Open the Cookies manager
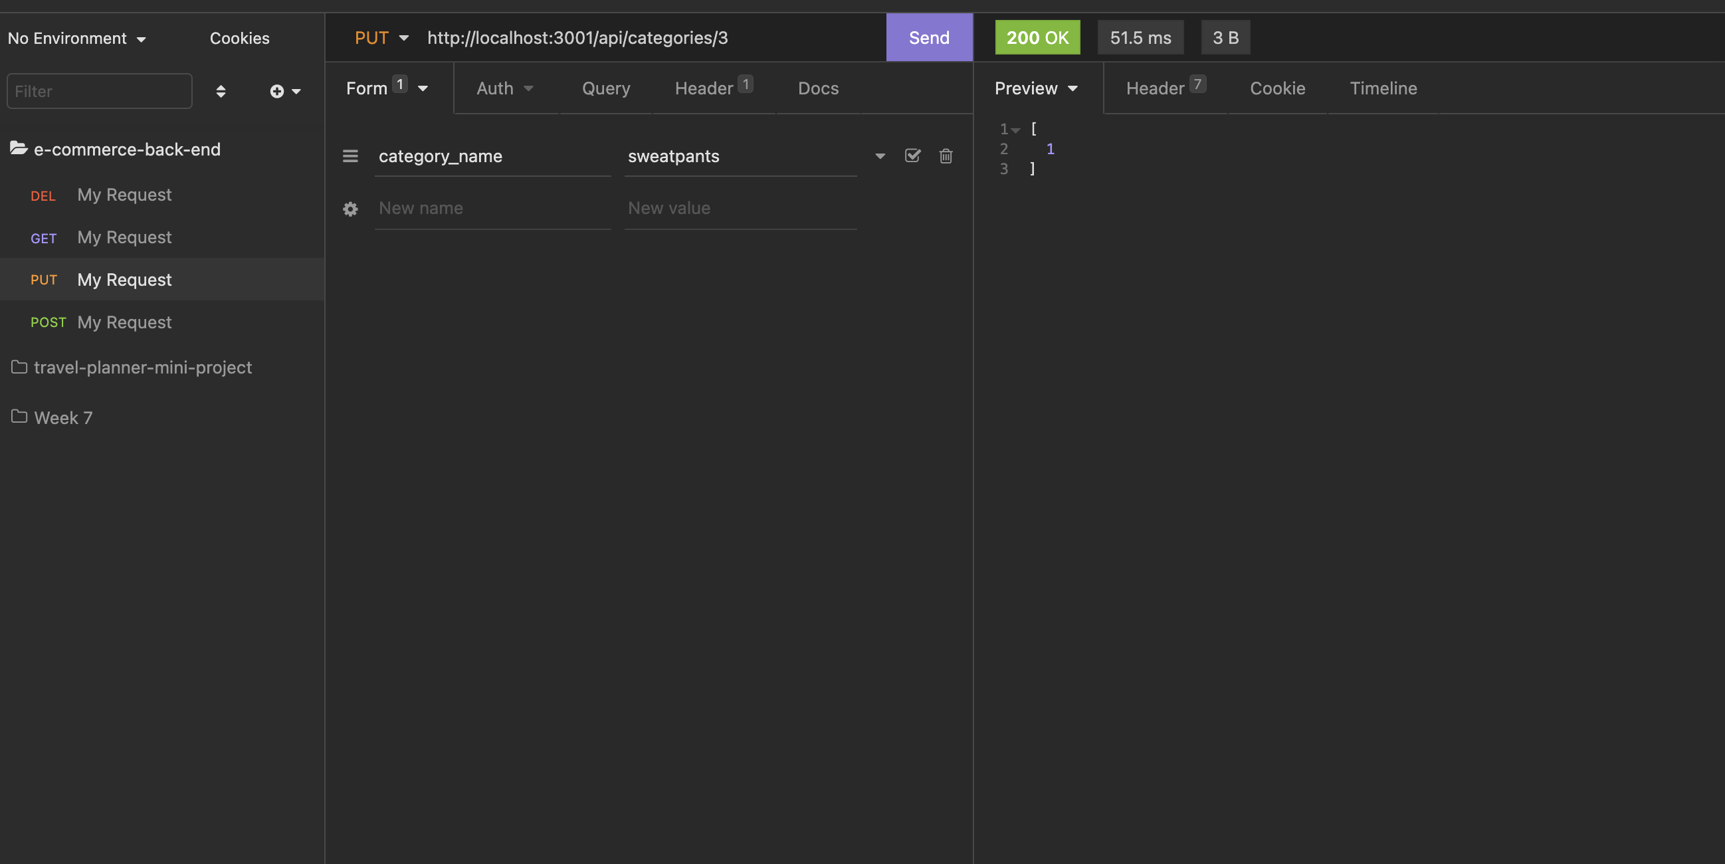Viewport: 1725px width, 864px height. point(239,39)
